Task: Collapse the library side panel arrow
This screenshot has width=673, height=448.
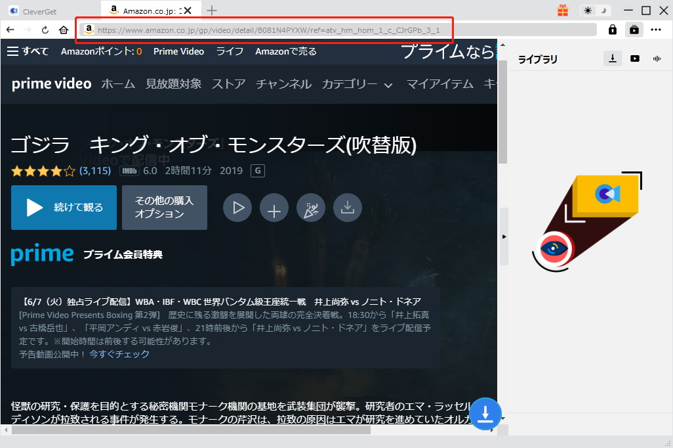Action: (504, 236)
